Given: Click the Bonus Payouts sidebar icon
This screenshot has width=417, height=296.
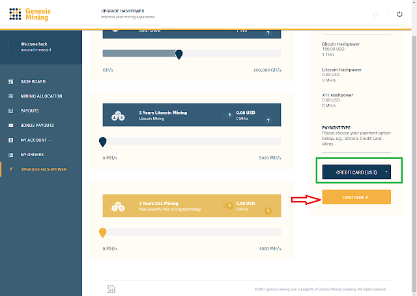Looking at the screenshot, I should click(x=10, y=126).
